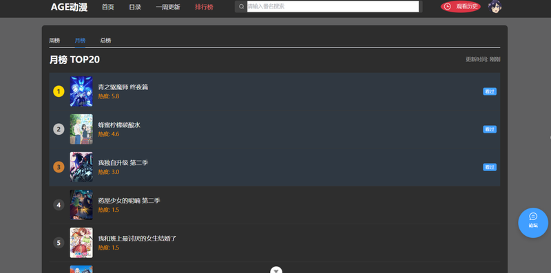Click the rank 5 number badge

point(59,243)
